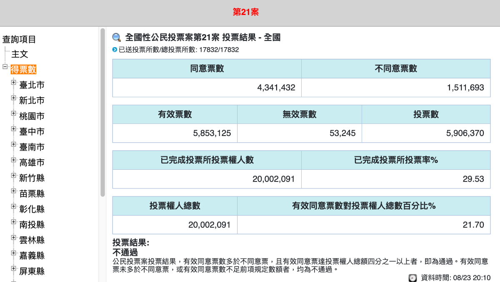This screenshot has width=500, height=282.
Task: Expand the 苗栗縣 tree node
Action: [14, 191]
